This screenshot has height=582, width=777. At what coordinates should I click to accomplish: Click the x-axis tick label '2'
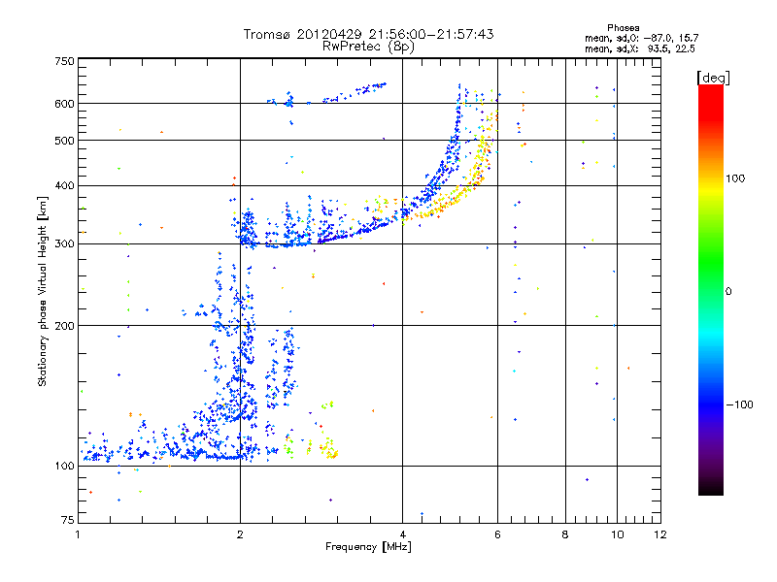coord(240,534)
